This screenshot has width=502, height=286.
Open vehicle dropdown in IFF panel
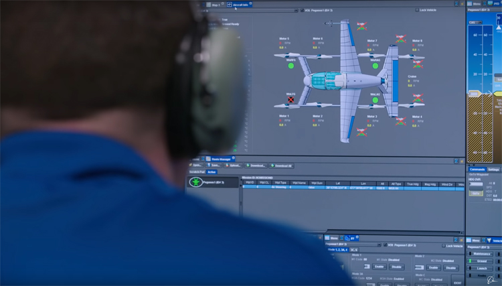(379, 245)
